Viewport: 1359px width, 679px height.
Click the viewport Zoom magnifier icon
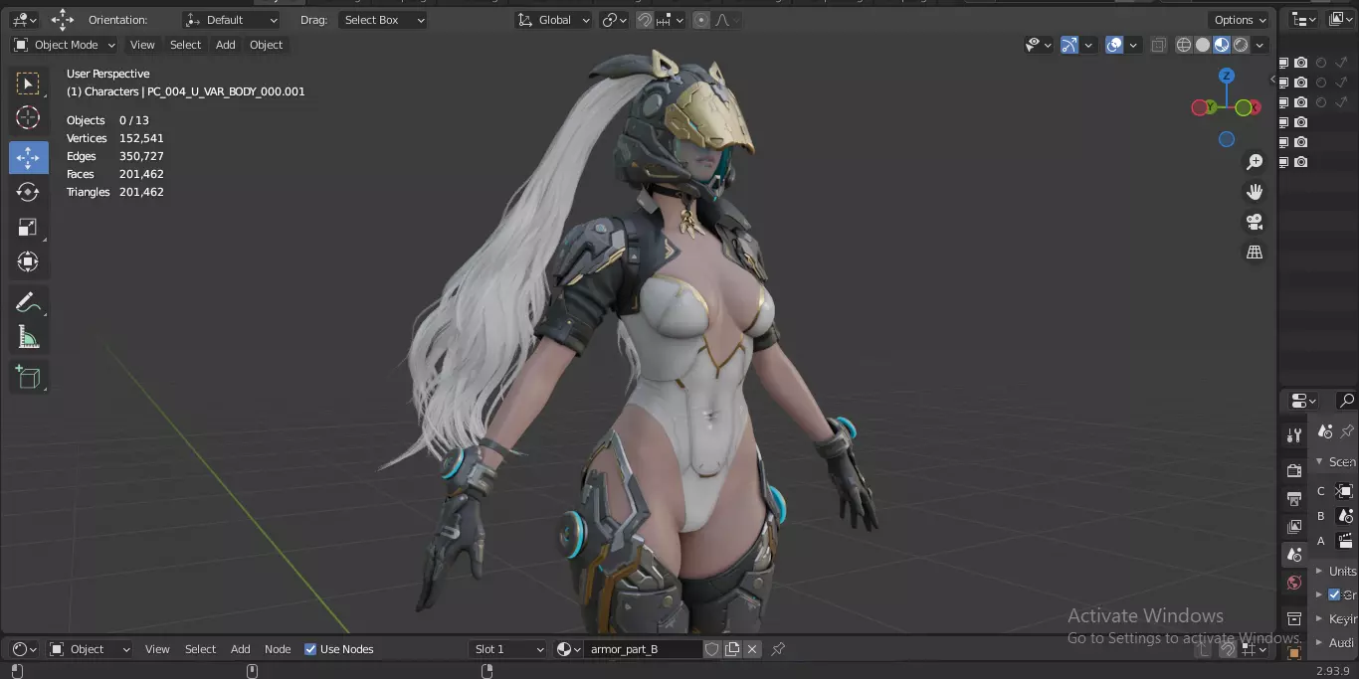click(1255, 162)
